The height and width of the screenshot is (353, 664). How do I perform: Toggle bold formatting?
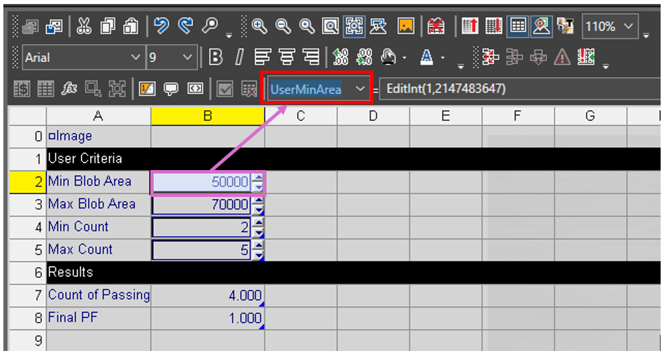[216, 57]
